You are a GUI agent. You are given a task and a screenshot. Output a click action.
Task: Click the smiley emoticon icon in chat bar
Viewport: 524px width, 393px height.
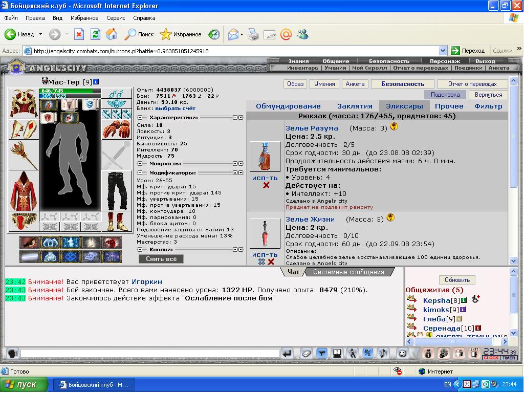402,353
